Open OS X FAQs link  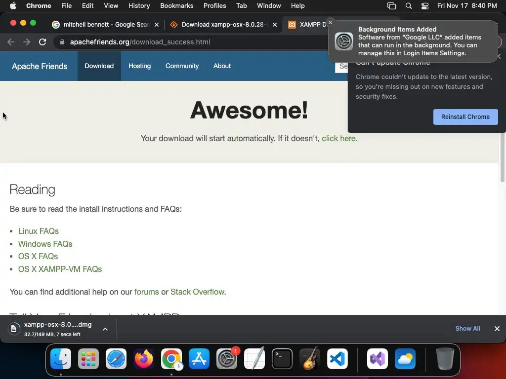pyautogui.click(x=38, y=256)
